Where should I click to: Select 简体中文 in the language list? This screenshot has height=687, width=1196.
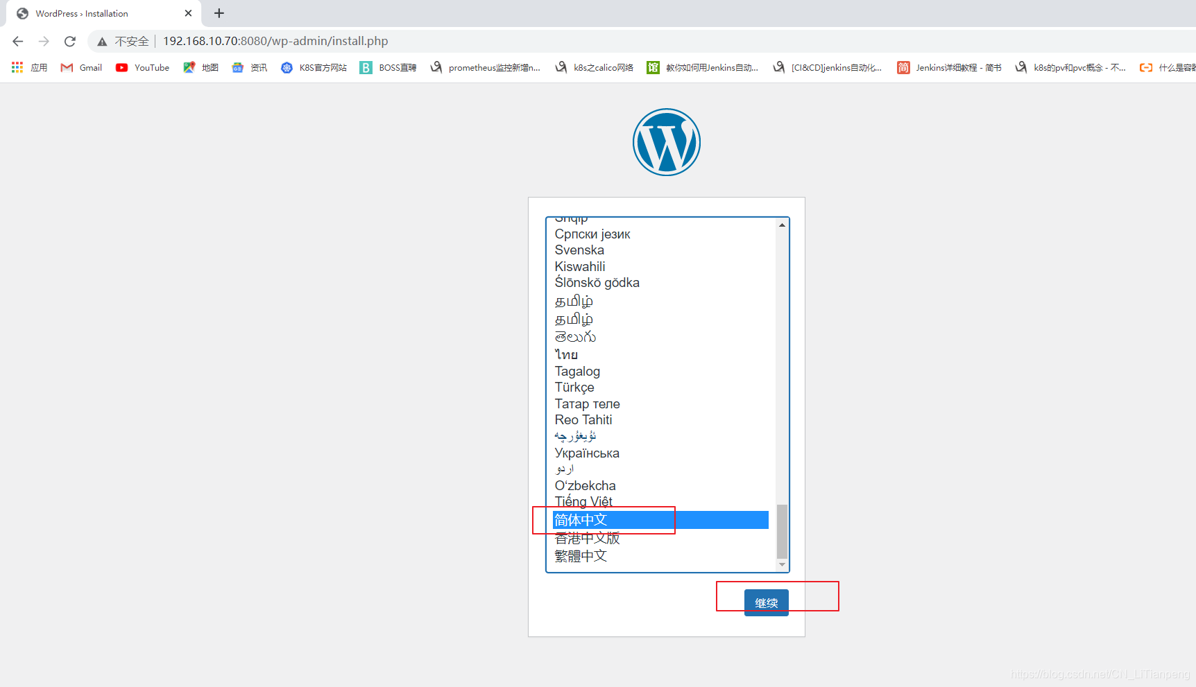[x=660, y=520]
